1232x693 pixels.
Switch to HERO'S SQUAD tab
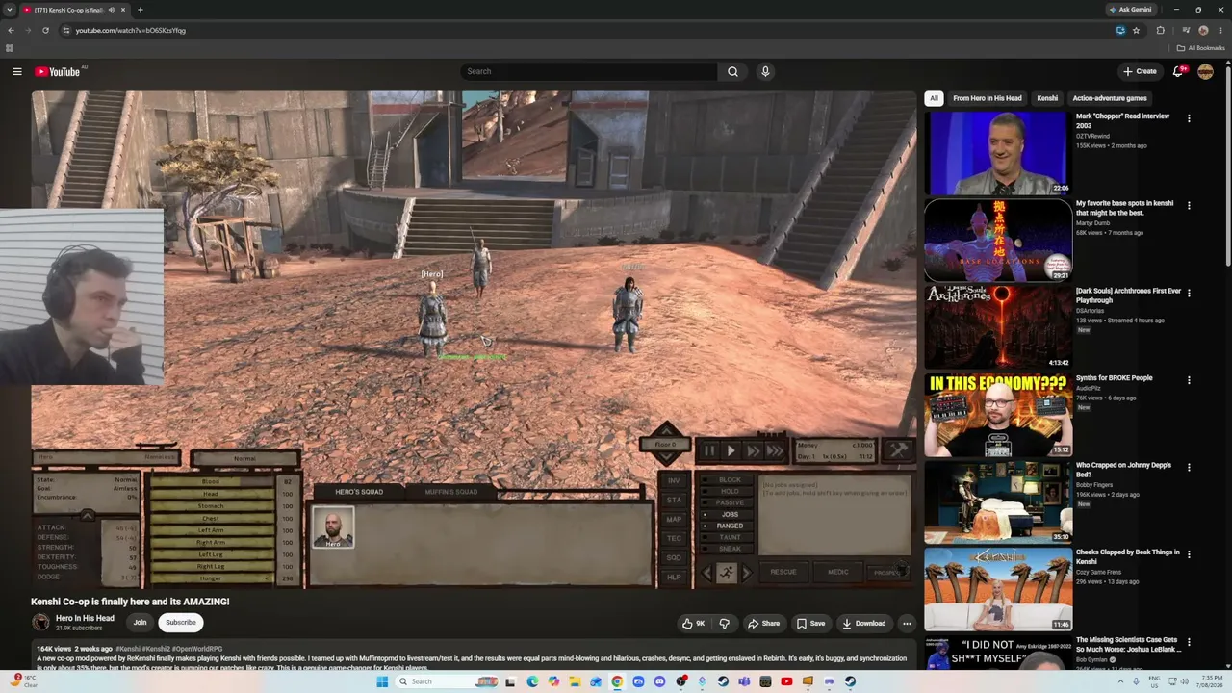[x=359, y=492]
